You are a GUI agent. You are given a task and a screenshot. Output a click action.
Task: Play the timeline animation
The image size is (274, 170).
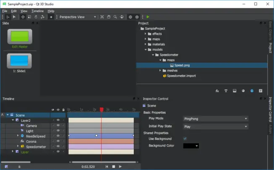[x=120, y=167]
